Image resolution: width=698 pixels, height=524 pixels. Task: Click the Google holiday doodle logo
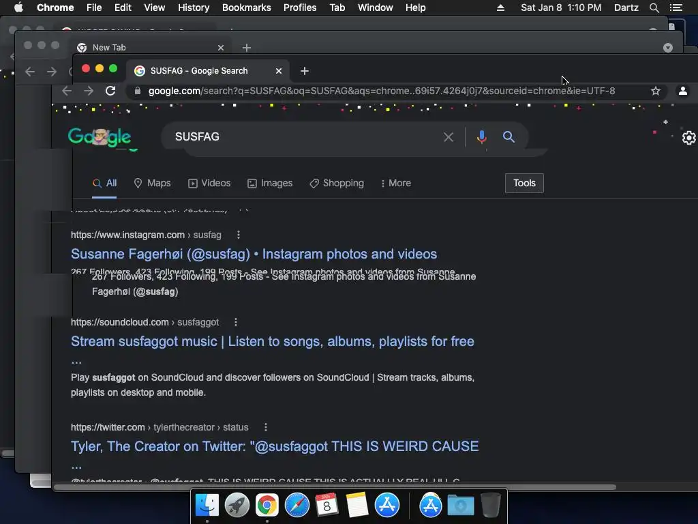[100, 136]
